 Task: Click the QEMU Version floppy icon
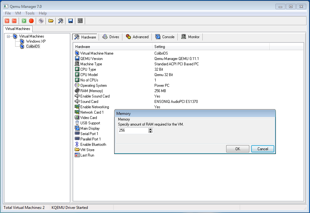coord(77,59)
